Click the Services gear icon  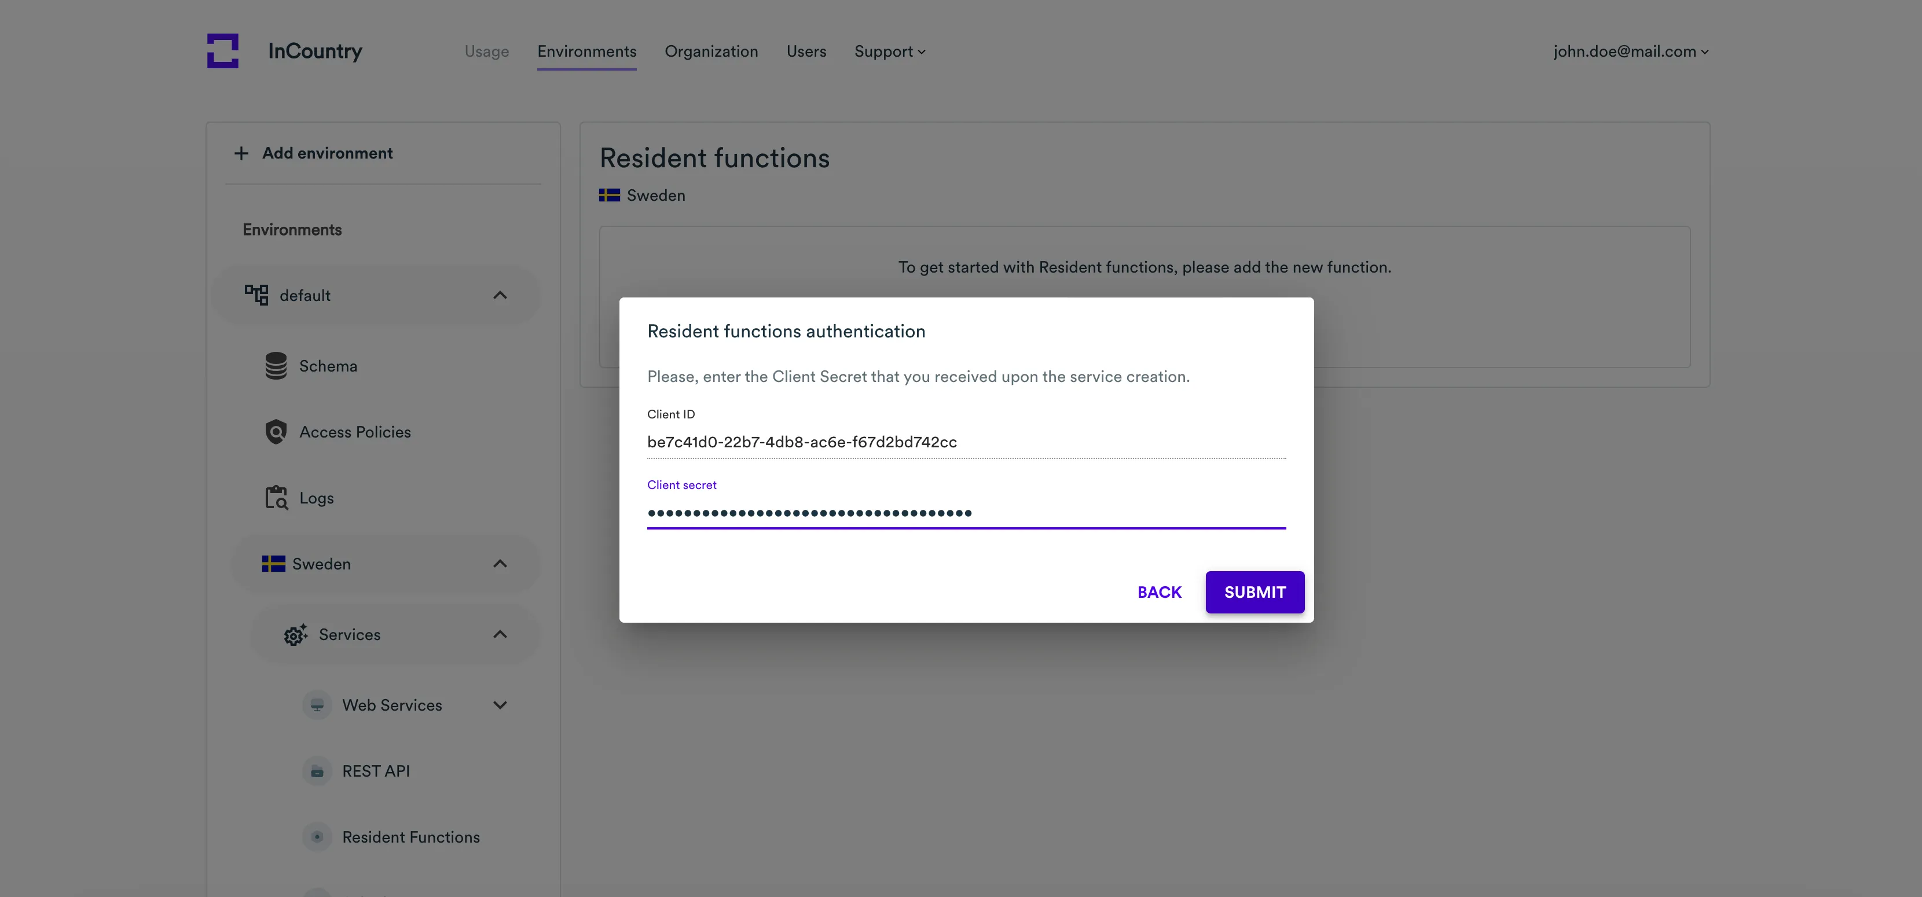(295, 634)
